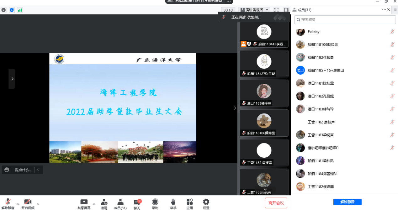Click the blue unmute button in members panel
The width and height of the screenshot is (398, 210).
point(347,202)
